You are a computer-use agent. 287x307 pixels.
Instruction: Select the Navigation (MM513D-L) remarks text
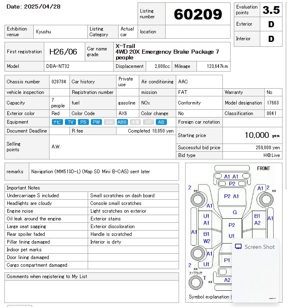pos(91,172)
